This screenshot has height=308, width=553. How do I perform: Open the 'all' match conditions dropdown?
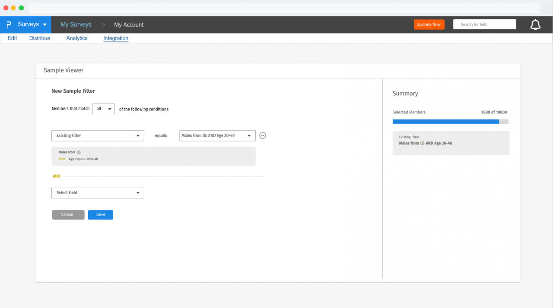pos(103,109)
